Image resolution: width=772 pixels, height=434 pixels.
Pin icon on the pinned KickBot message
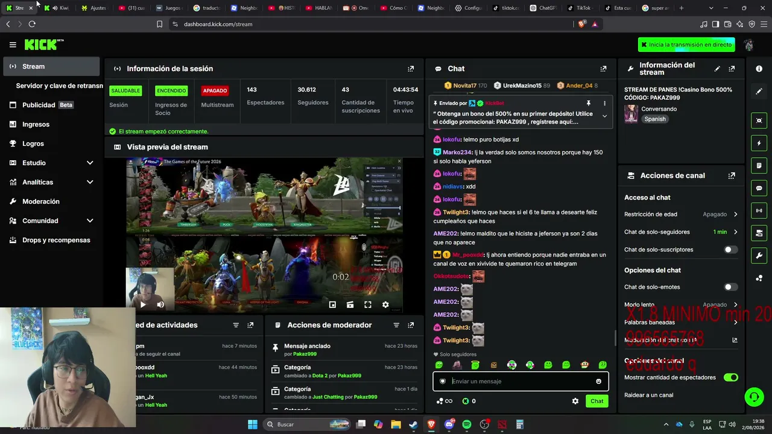pos(589,103)
